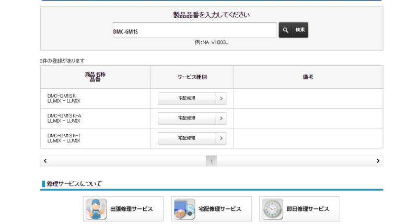Click chevron arrow in DMC-GM1SK-T row
The height and width of the screenshot is (224, 418).
coord(221,138)
